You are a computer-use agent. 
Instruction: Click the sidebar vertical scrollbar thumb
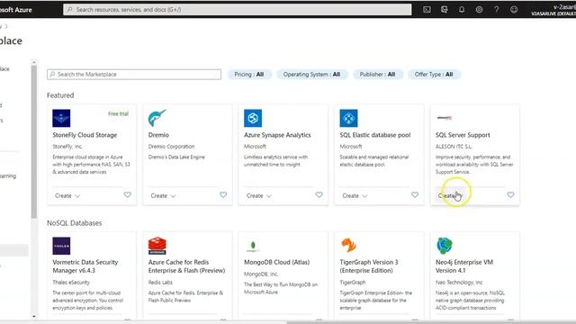pyautogui.click(x=34, y=142)
